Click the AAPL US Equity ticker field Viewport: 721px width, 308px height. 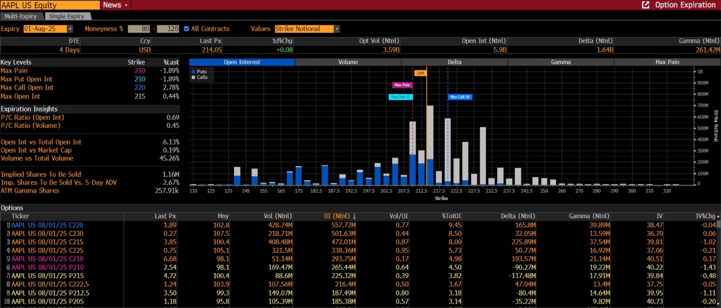click(x=50, y=5)
